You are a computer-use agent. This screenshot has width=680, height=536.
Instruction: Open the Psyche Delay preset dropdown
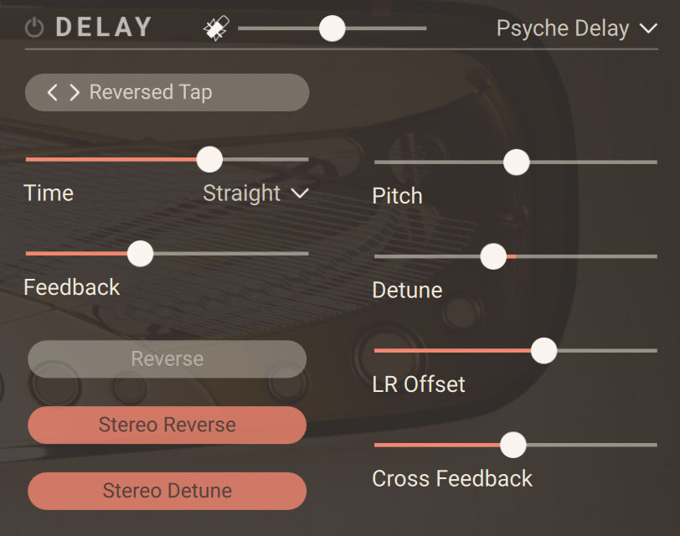(648, 29)
